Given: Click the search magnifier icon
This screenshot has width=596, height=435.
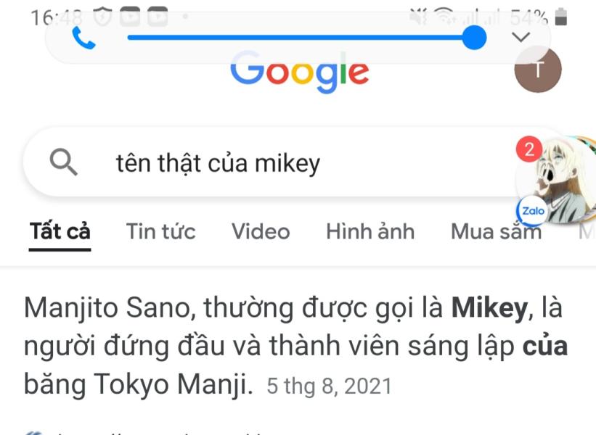Looking at the screenshot, I should click(x=64, y=162).
